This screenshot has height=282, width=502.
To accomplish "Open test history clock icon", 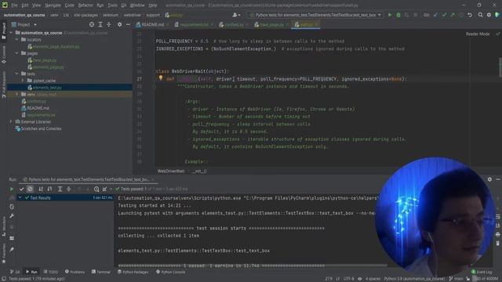I will (x=96, y=189).
